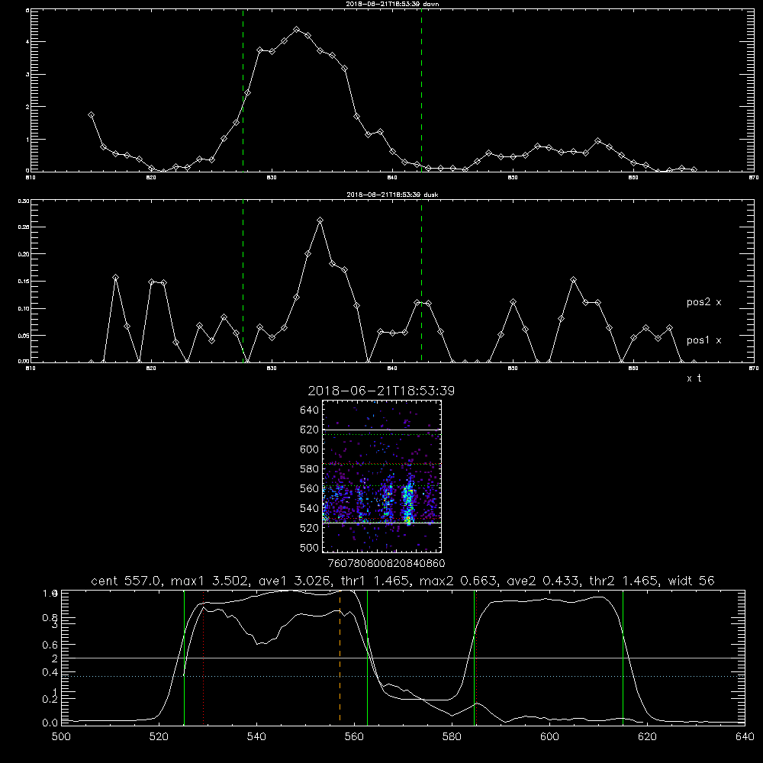This screenshot has width=763, height=763.
Task: Click the 'thr1 1.465' value in the stats line
Action: click(x=374, y=581)
